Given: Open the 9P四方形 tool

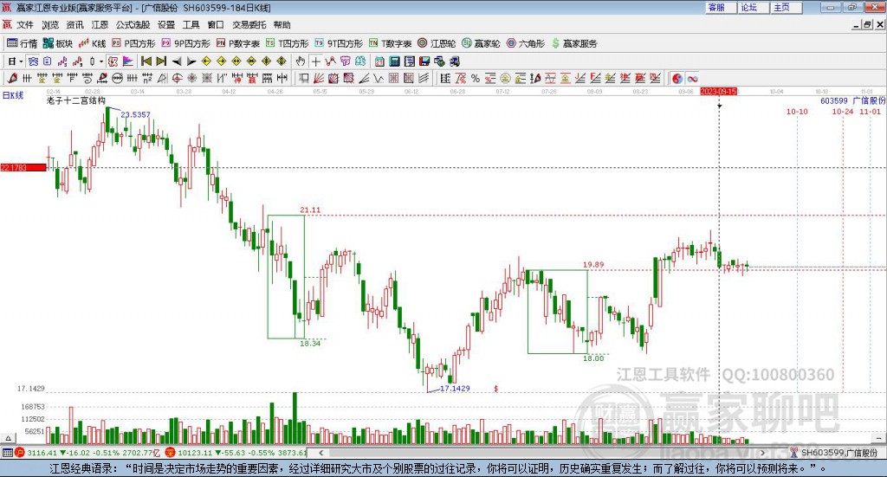Looking at the screenshot, I should [186, 43].
